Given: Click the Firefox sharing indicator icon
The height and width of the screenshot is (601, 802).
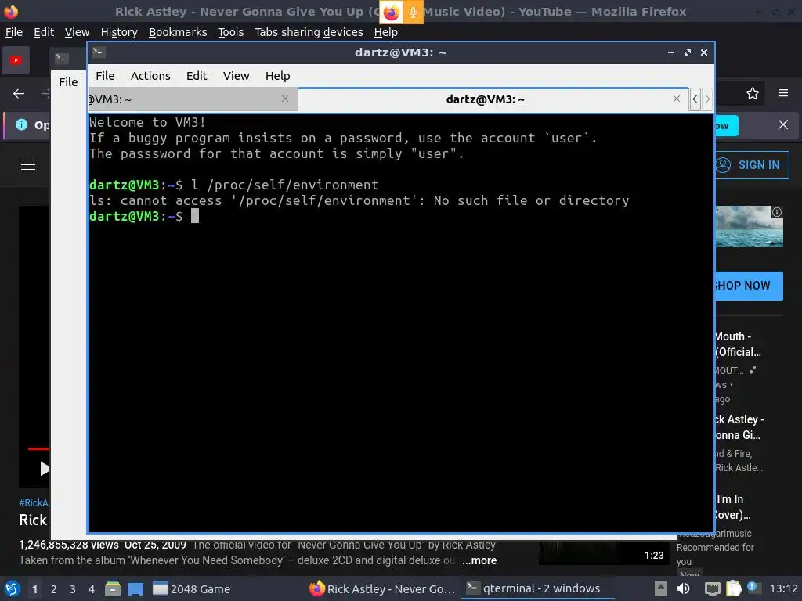Looking at the screenshot, I should [x=392, y=13].
